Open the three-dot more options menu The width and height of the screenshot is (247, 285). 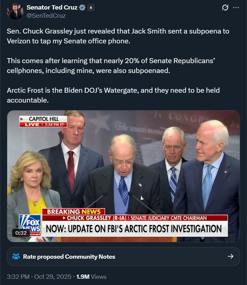(236, 8)
